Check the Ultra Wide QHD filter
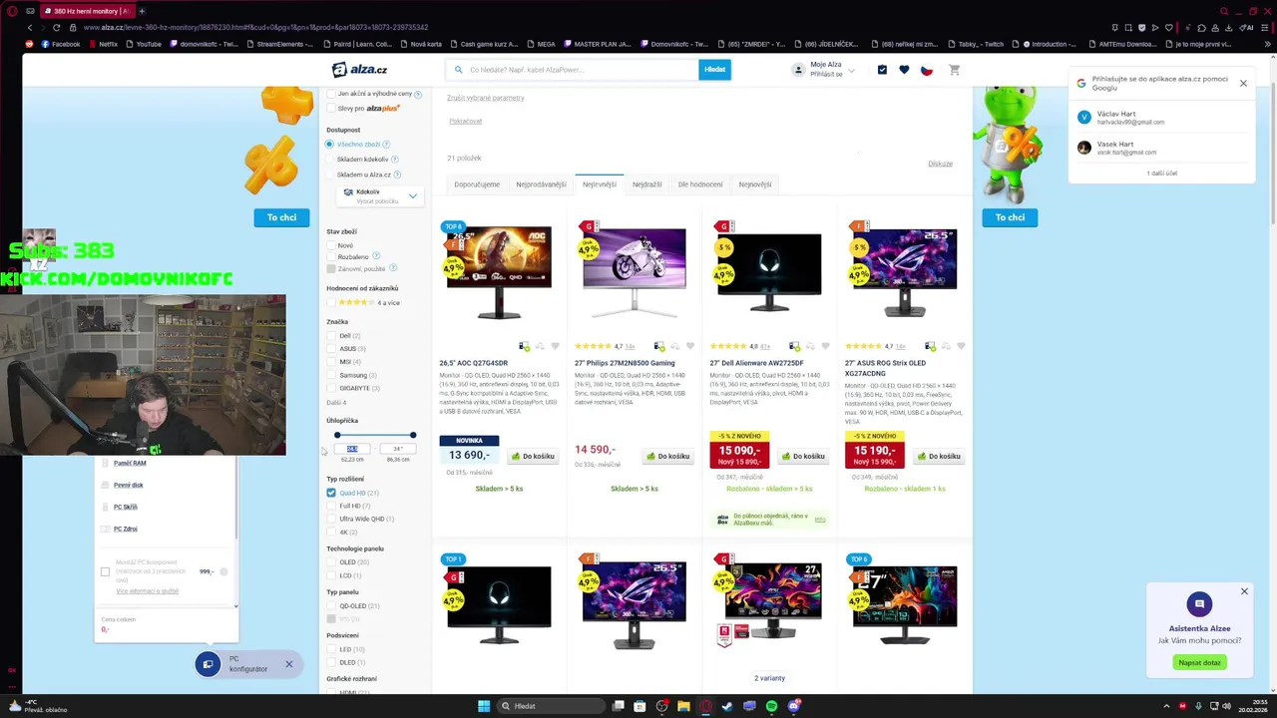Screen dimensions: 1277x718 click(331, 519)
